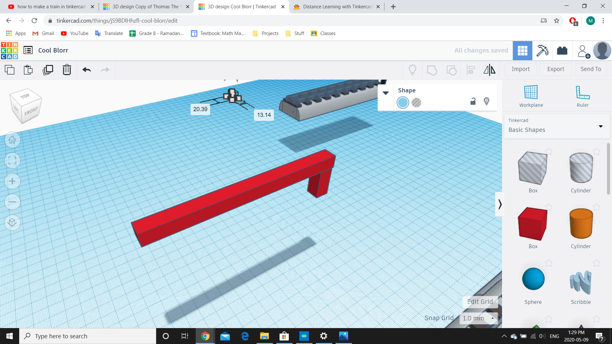Open the YouTube bookmark
The width and height of the screenshot is (612, 344).
75,33
